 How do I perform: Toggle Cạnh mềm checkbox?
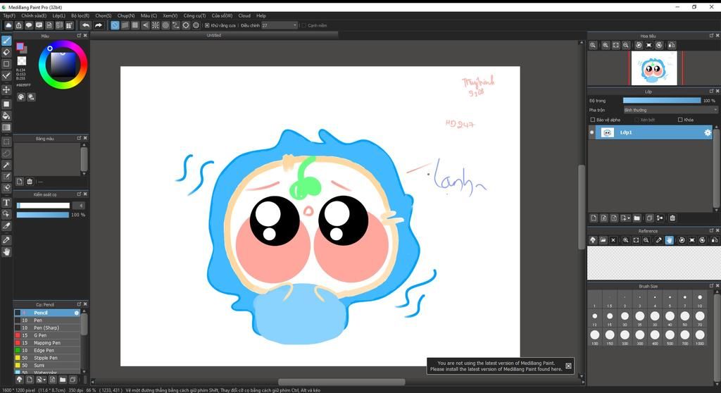304,25
